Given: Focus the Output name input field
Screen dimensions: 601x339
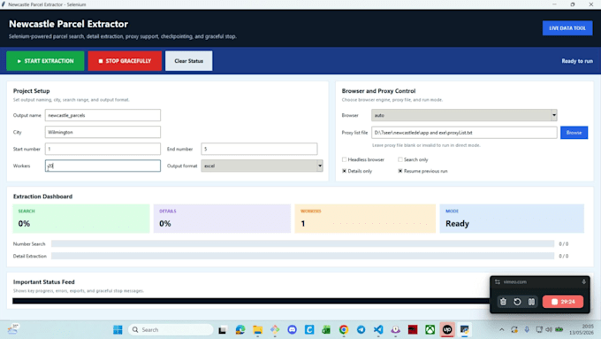Looking at the screenshot, I should (x=103, y=115).
